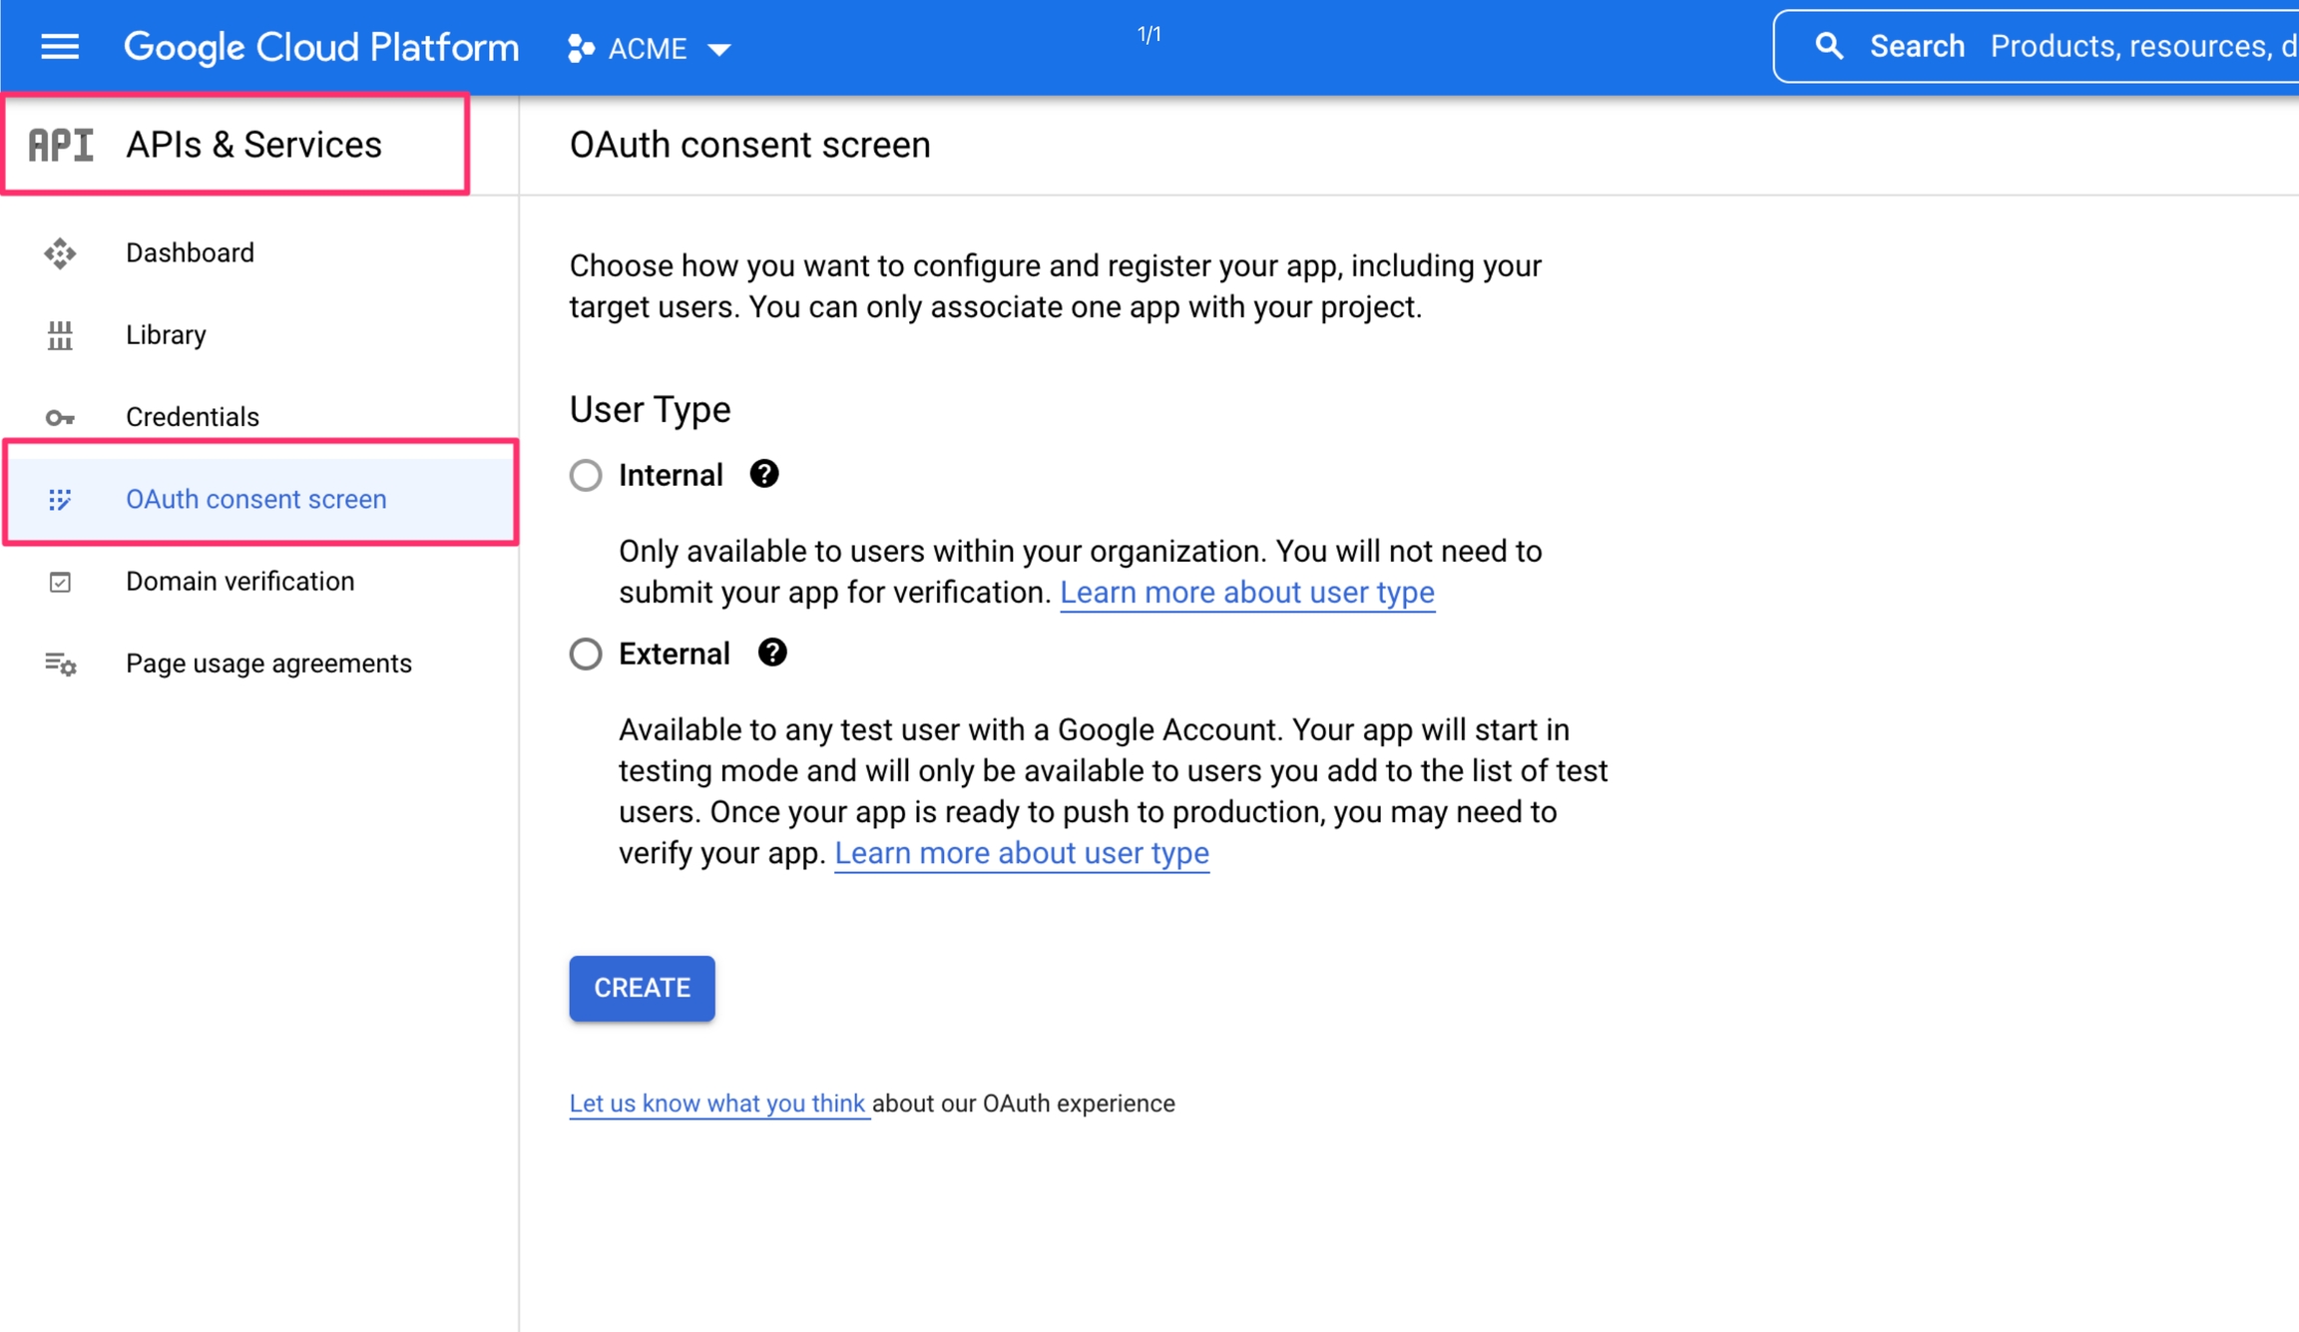Open the hamburger navigation menu

60,47
